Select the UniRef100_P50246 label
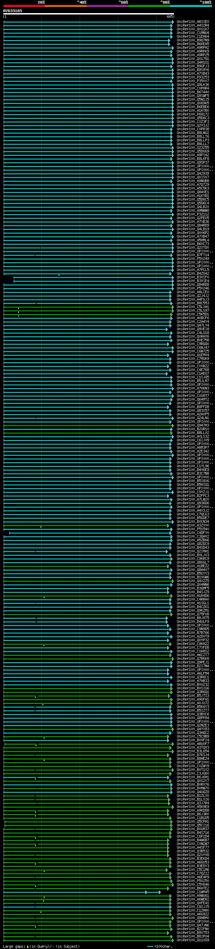Screen dimensions: 215x949 point(192,288)
